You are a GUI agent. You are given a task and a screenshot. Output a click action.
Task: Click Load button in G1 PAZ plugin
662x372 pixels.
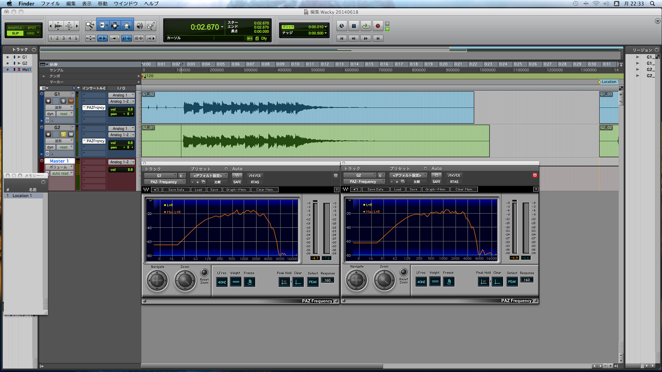point(199,190)
